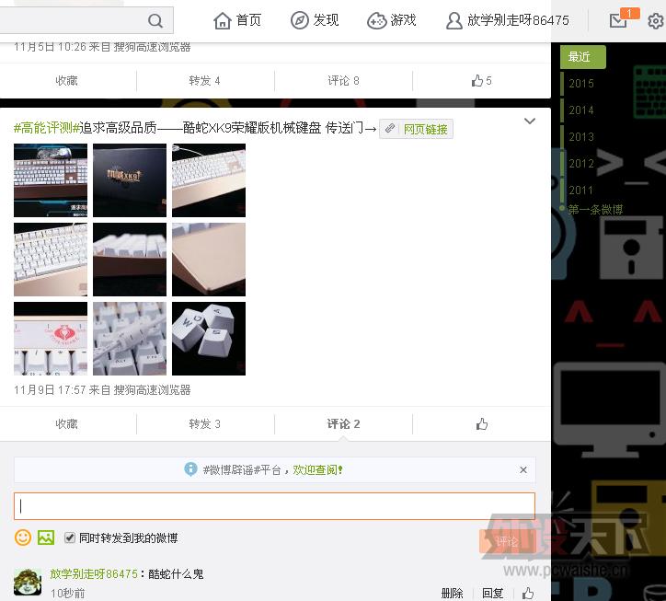The height and width of the screenshot is (601, 666).
Task: Open 发现 discover page
Action: pos(315,20)
